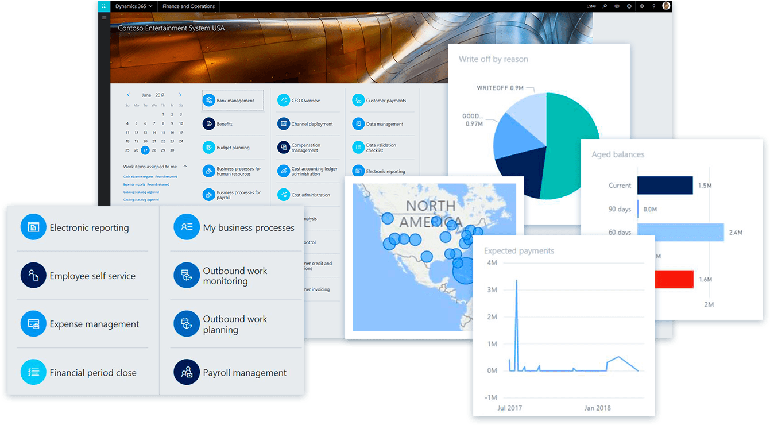The width and height of the screenshot is (770, 425).
Task: Open the user profile avatar
Action: tap(666, 6)
